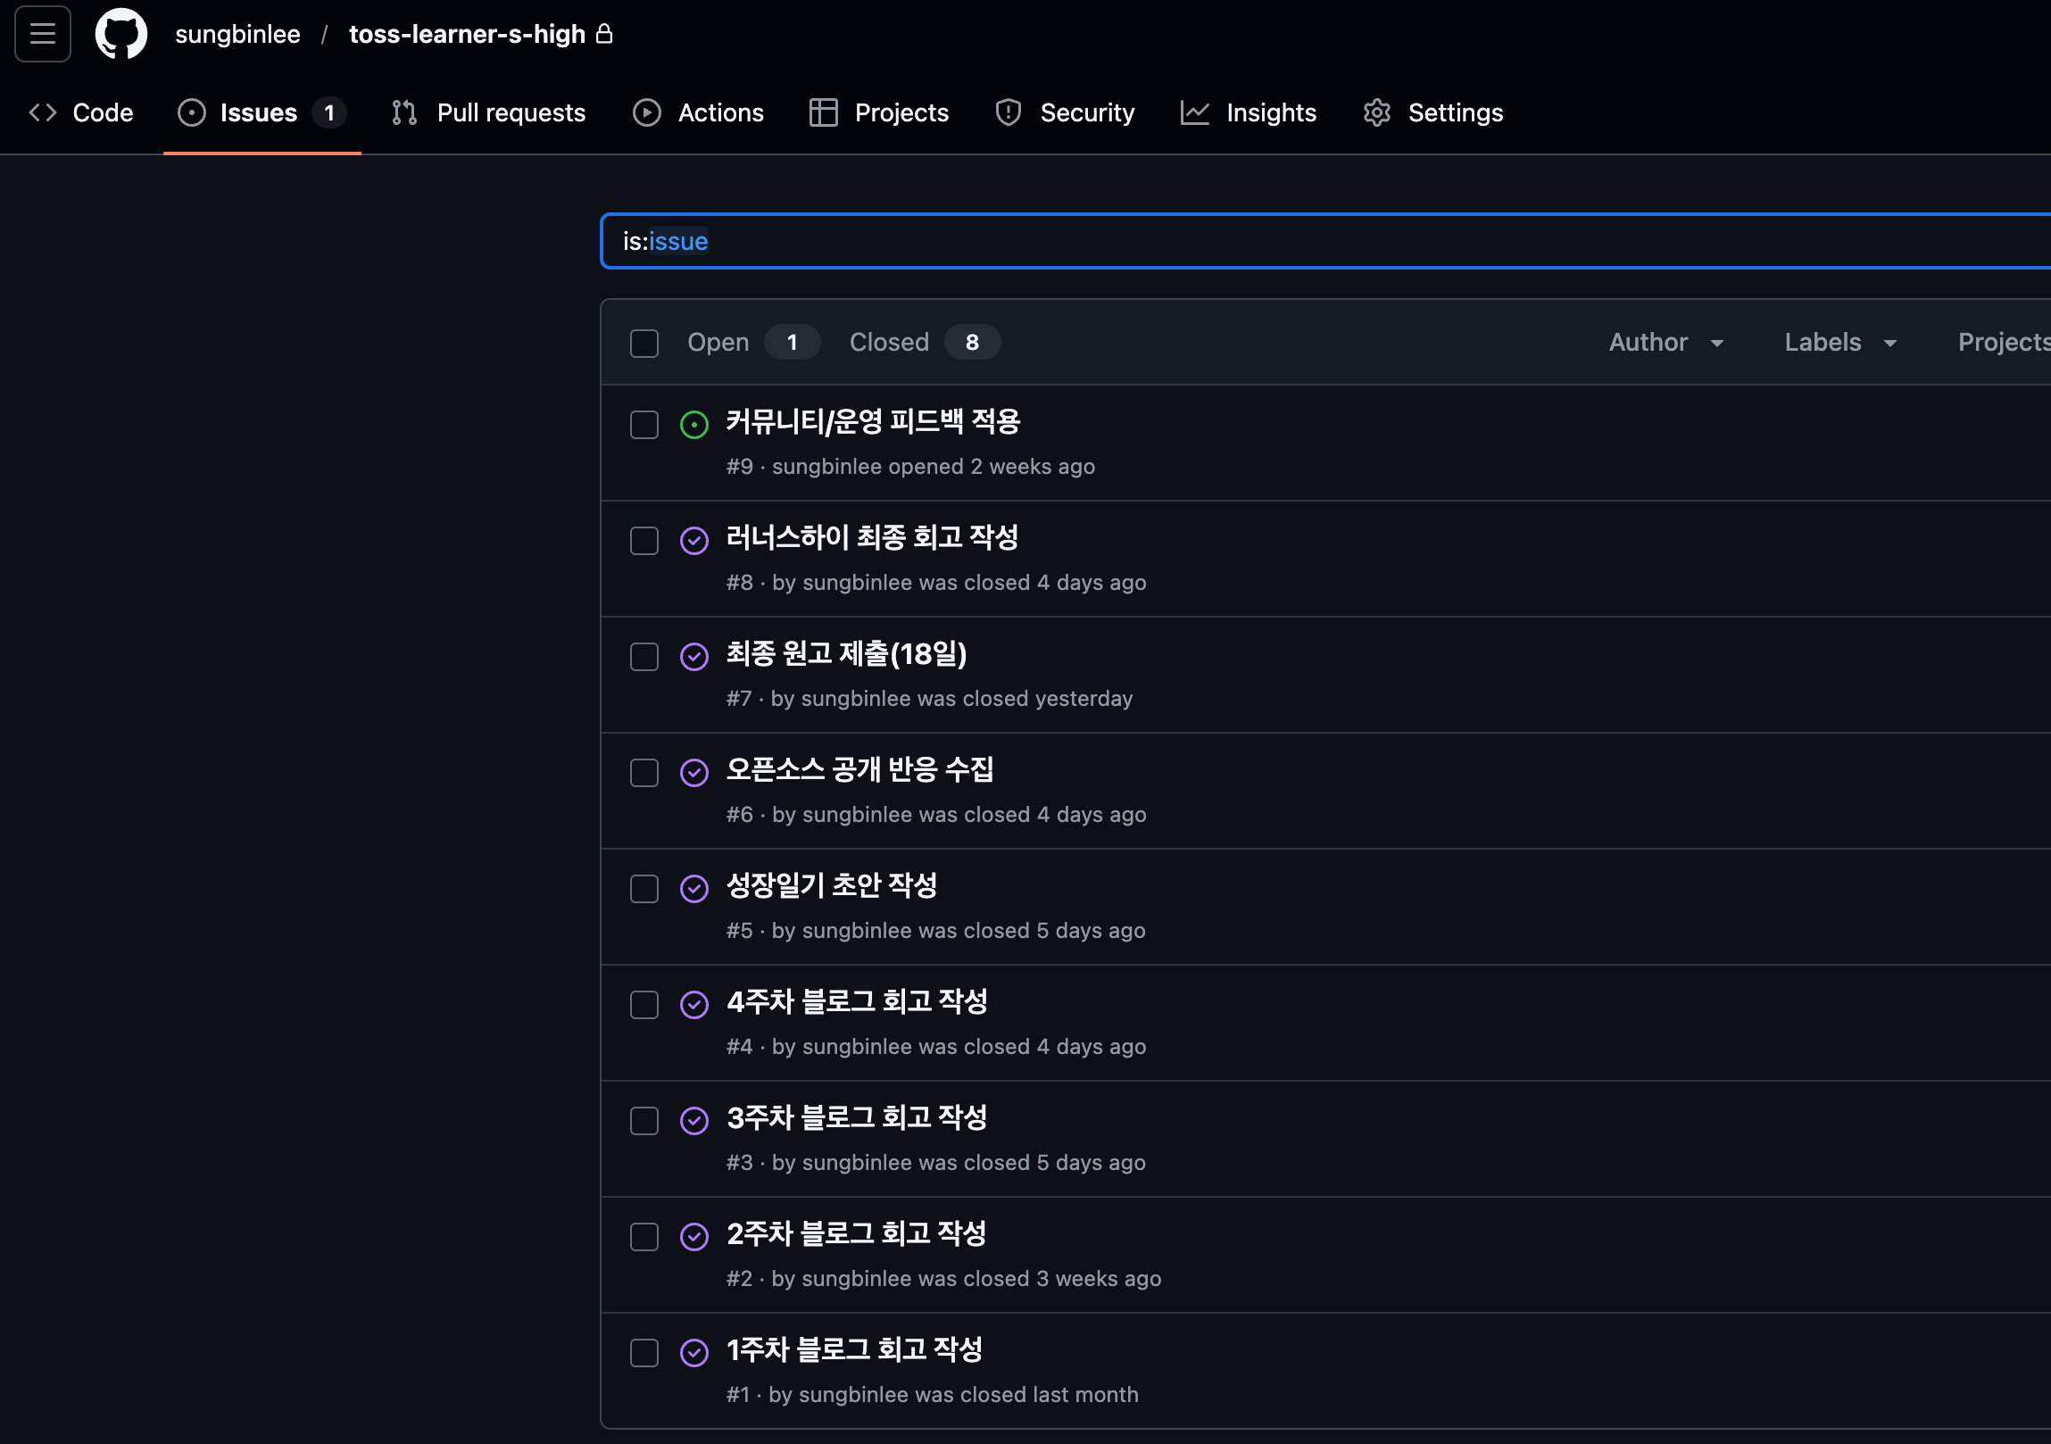Click the Code tab brackets icon

pyautogui.click(x=43, y=112)
